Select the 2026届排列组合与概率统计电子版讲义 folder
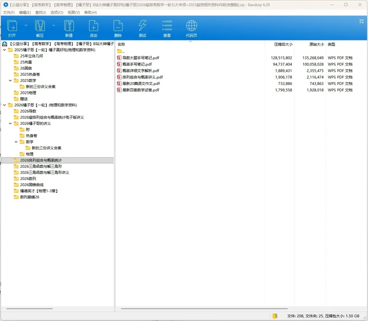 tap(49, 117)
